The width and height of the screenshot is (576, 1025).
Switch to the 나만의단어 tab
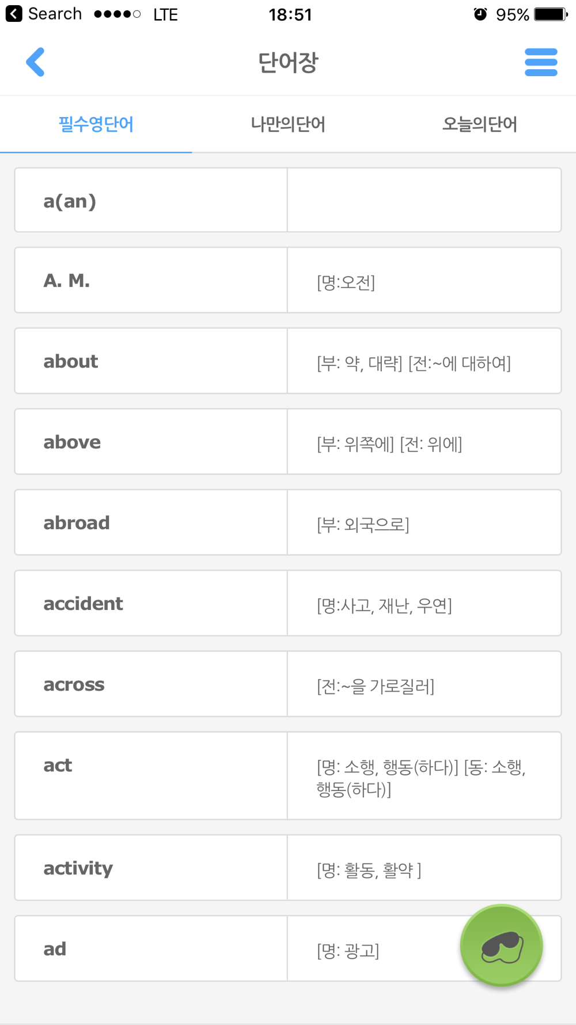288,124
